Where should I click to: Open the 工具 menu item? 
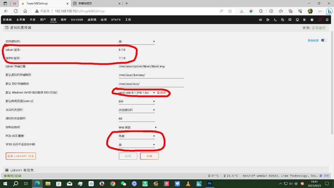pos(128,20)
